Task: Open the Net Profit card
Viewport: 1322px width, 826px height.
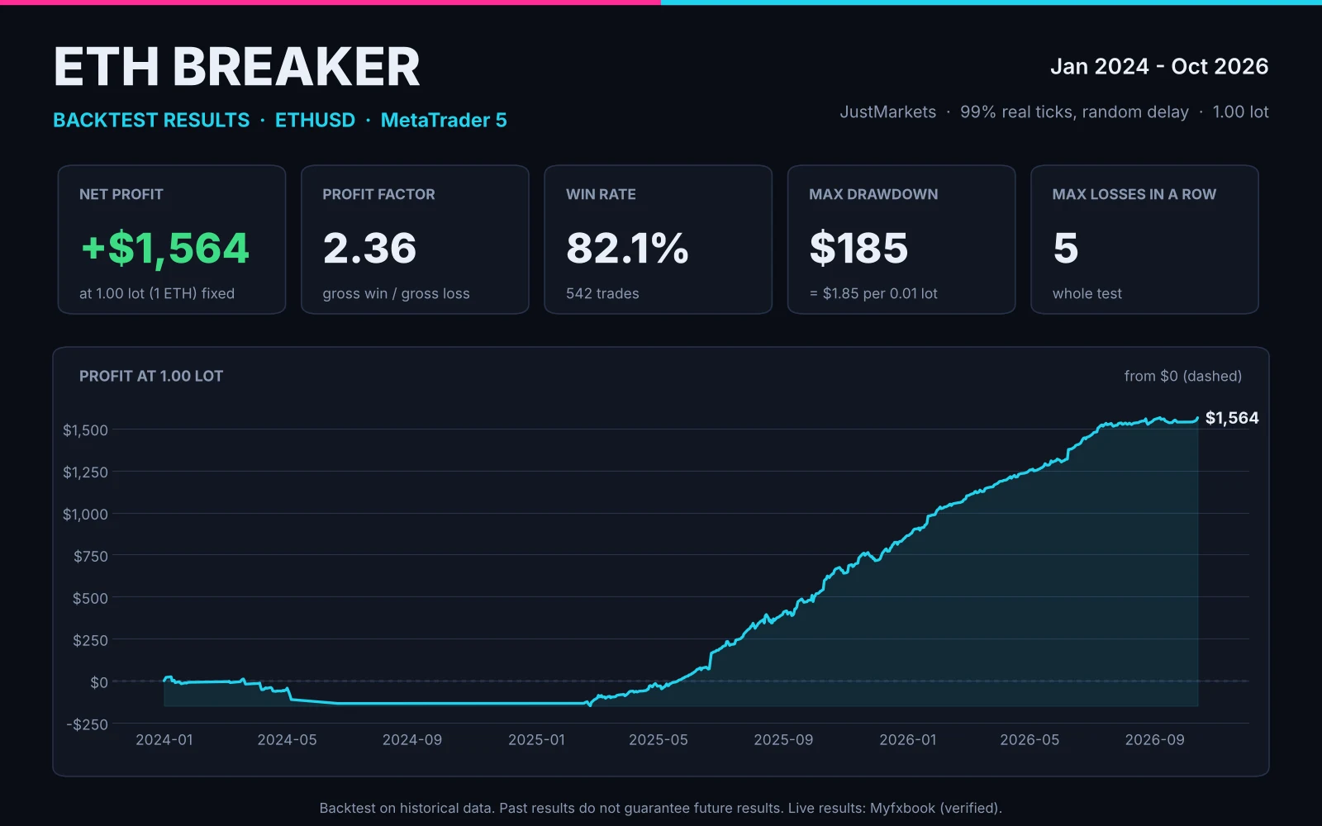Action: tap(172, 240)
